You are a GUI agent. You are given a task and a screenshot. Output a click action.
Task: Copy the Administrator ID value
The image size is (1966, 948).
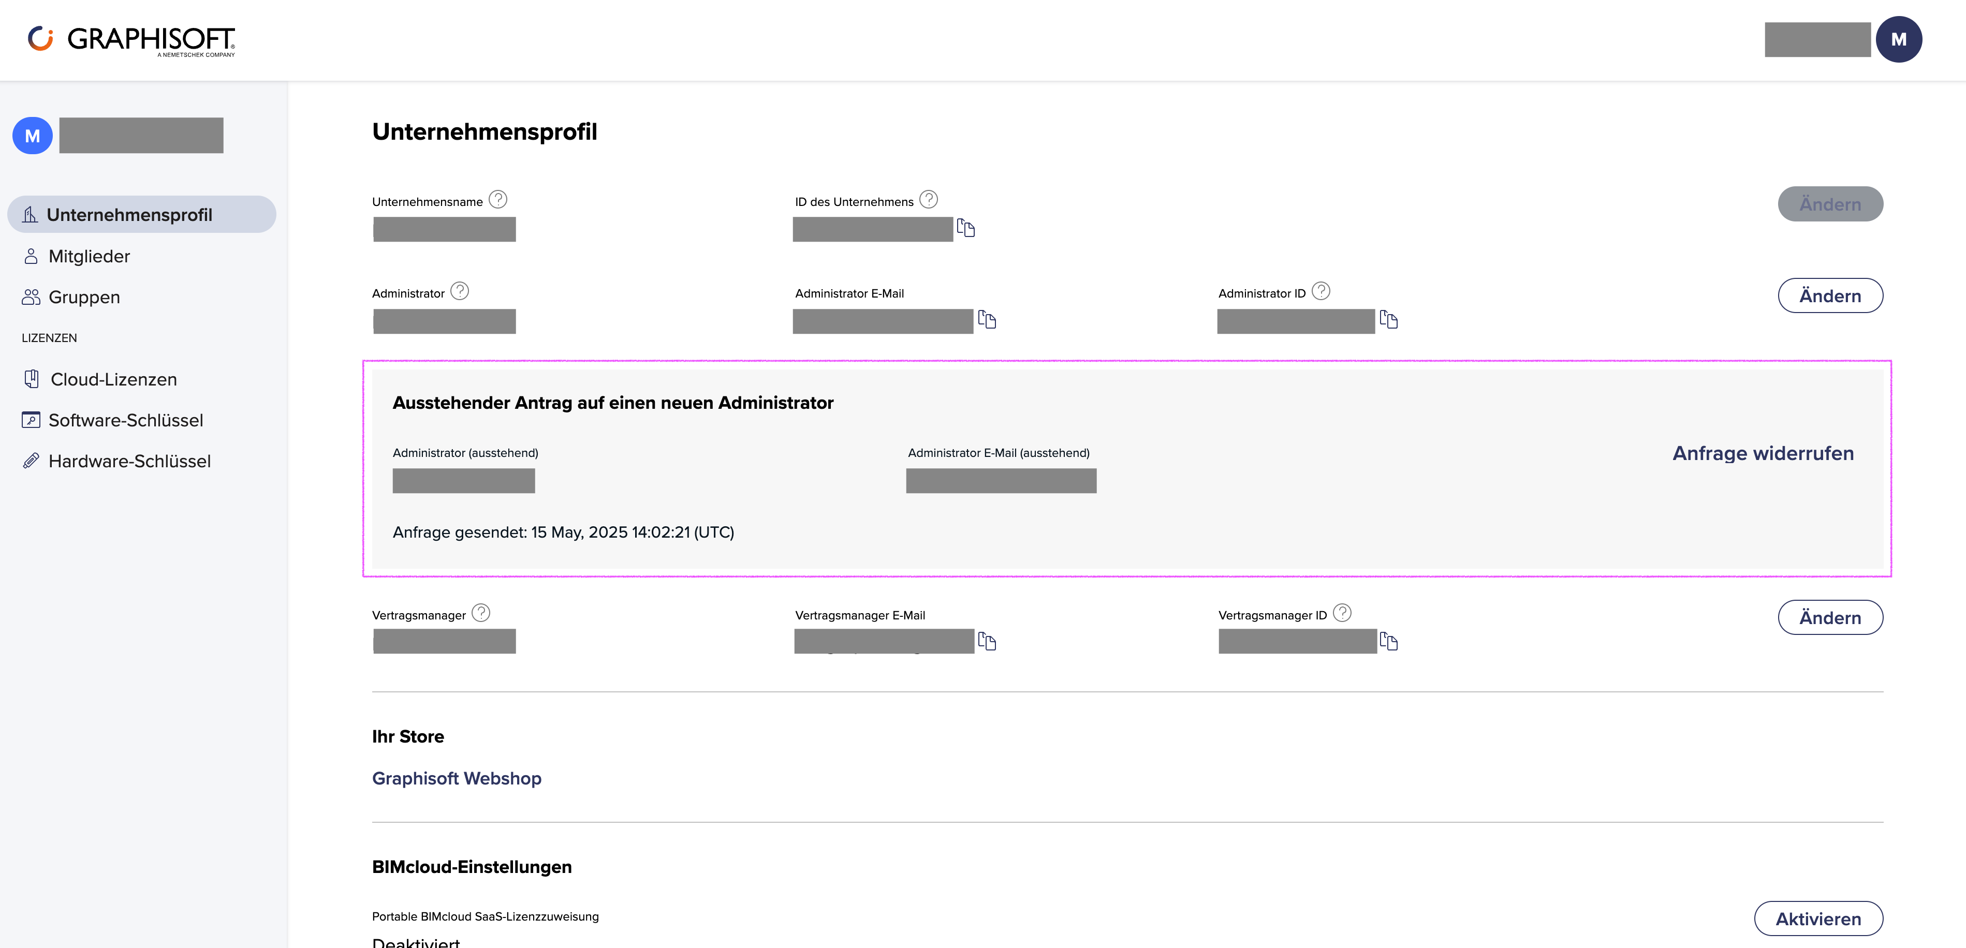(x=1389, y=320)
